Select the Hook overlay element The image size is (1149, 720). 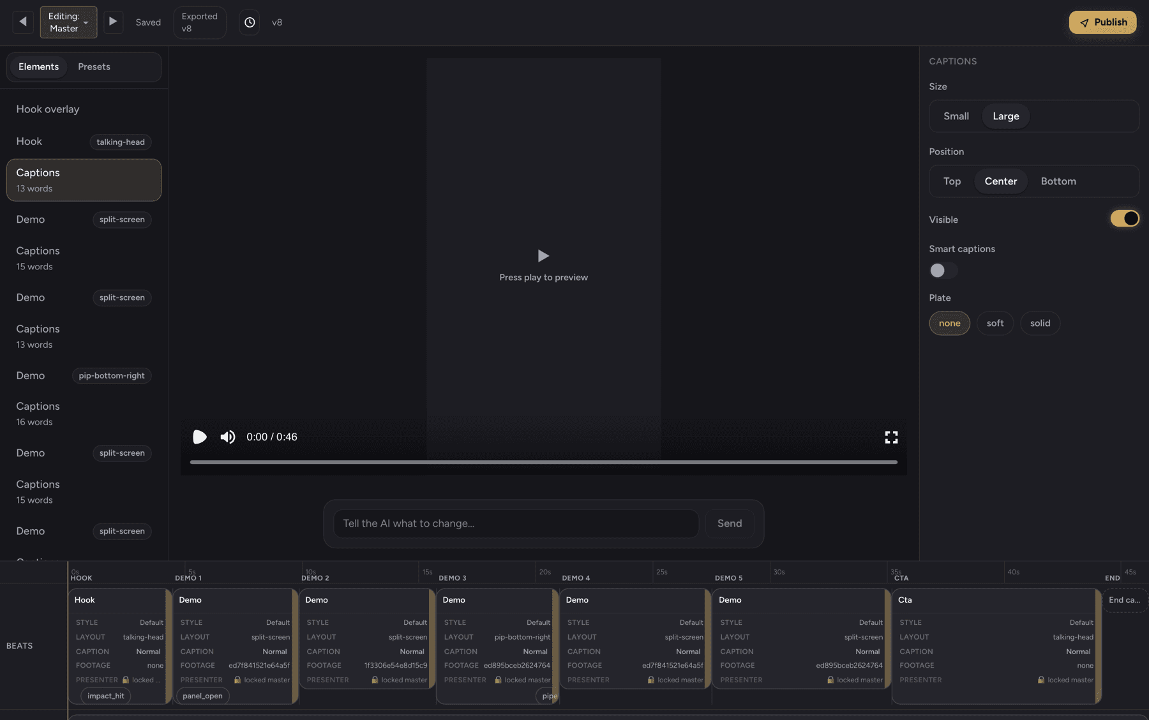84,109
